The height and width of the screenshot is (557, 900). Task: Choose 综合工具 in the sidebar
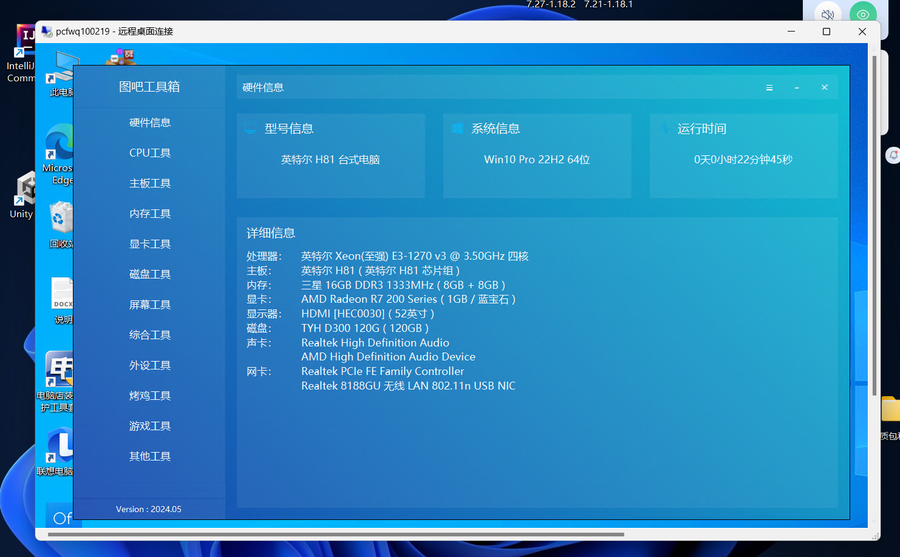149,335
